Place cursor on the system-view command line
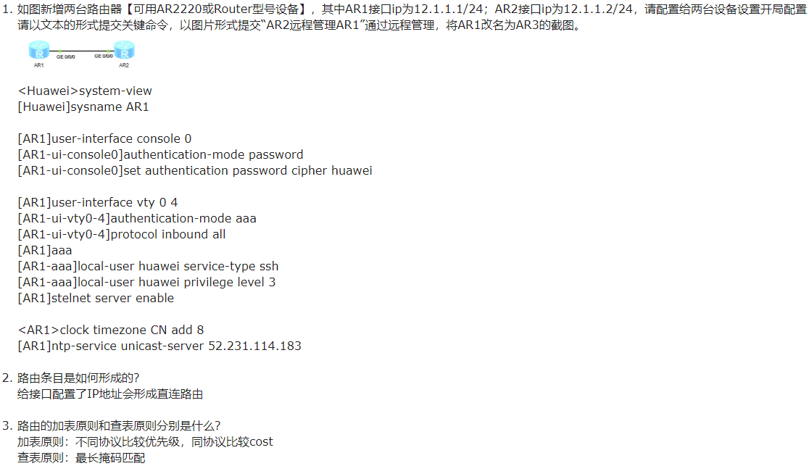 (85, 91)
